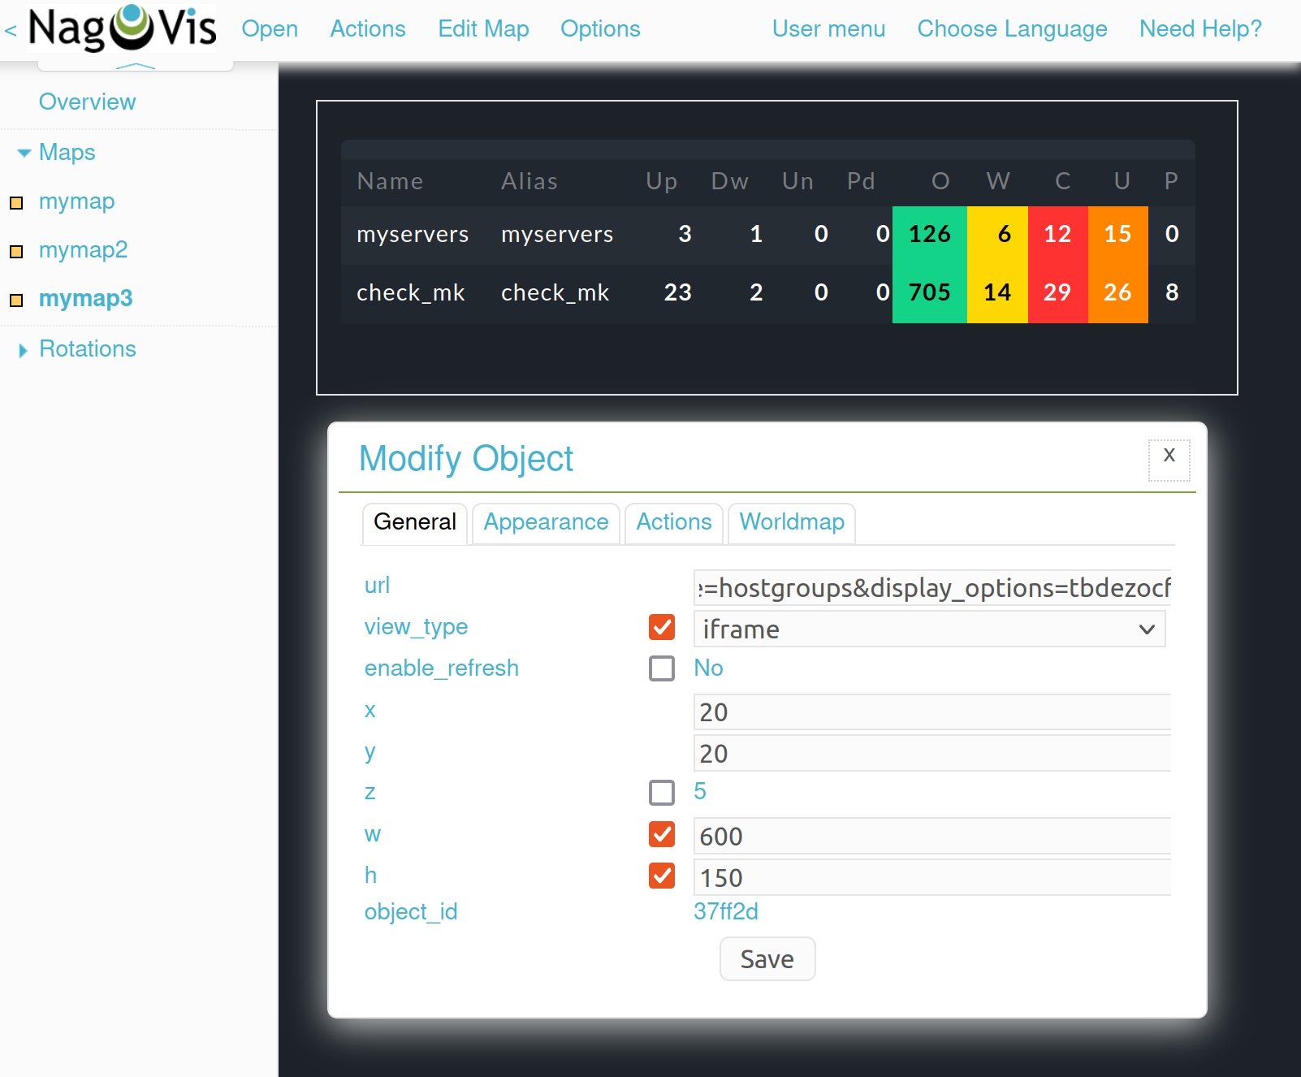This screenshot has width=1301, height=1077.
Task: Open the Edit Map menu
Action: [483, 29]
